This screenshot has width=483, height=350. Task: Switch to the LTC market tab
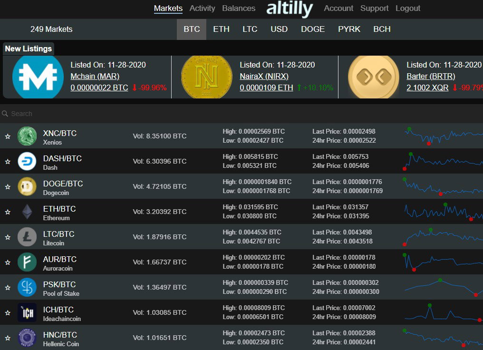click(x=250, y=29)
